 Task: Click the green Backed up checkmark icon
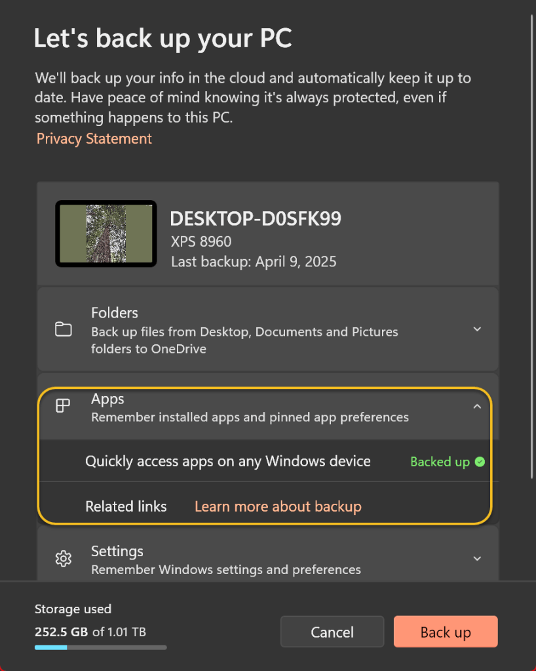coord(480,462)
